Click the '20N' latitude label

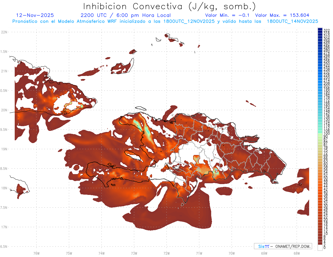(4, 110)
